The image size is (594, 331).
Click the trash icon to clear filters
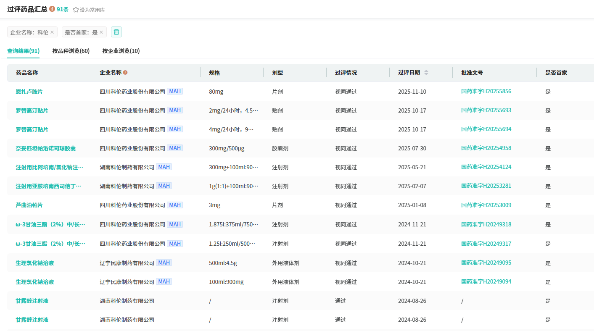coord(116,32)
